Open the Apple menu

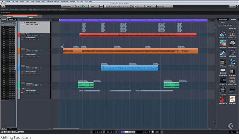[2, 1]
